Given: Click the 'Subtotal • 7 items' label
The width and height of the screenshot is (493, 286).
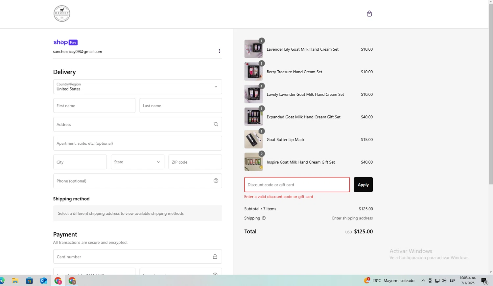Looking at the screenshot, I should 260,209.
